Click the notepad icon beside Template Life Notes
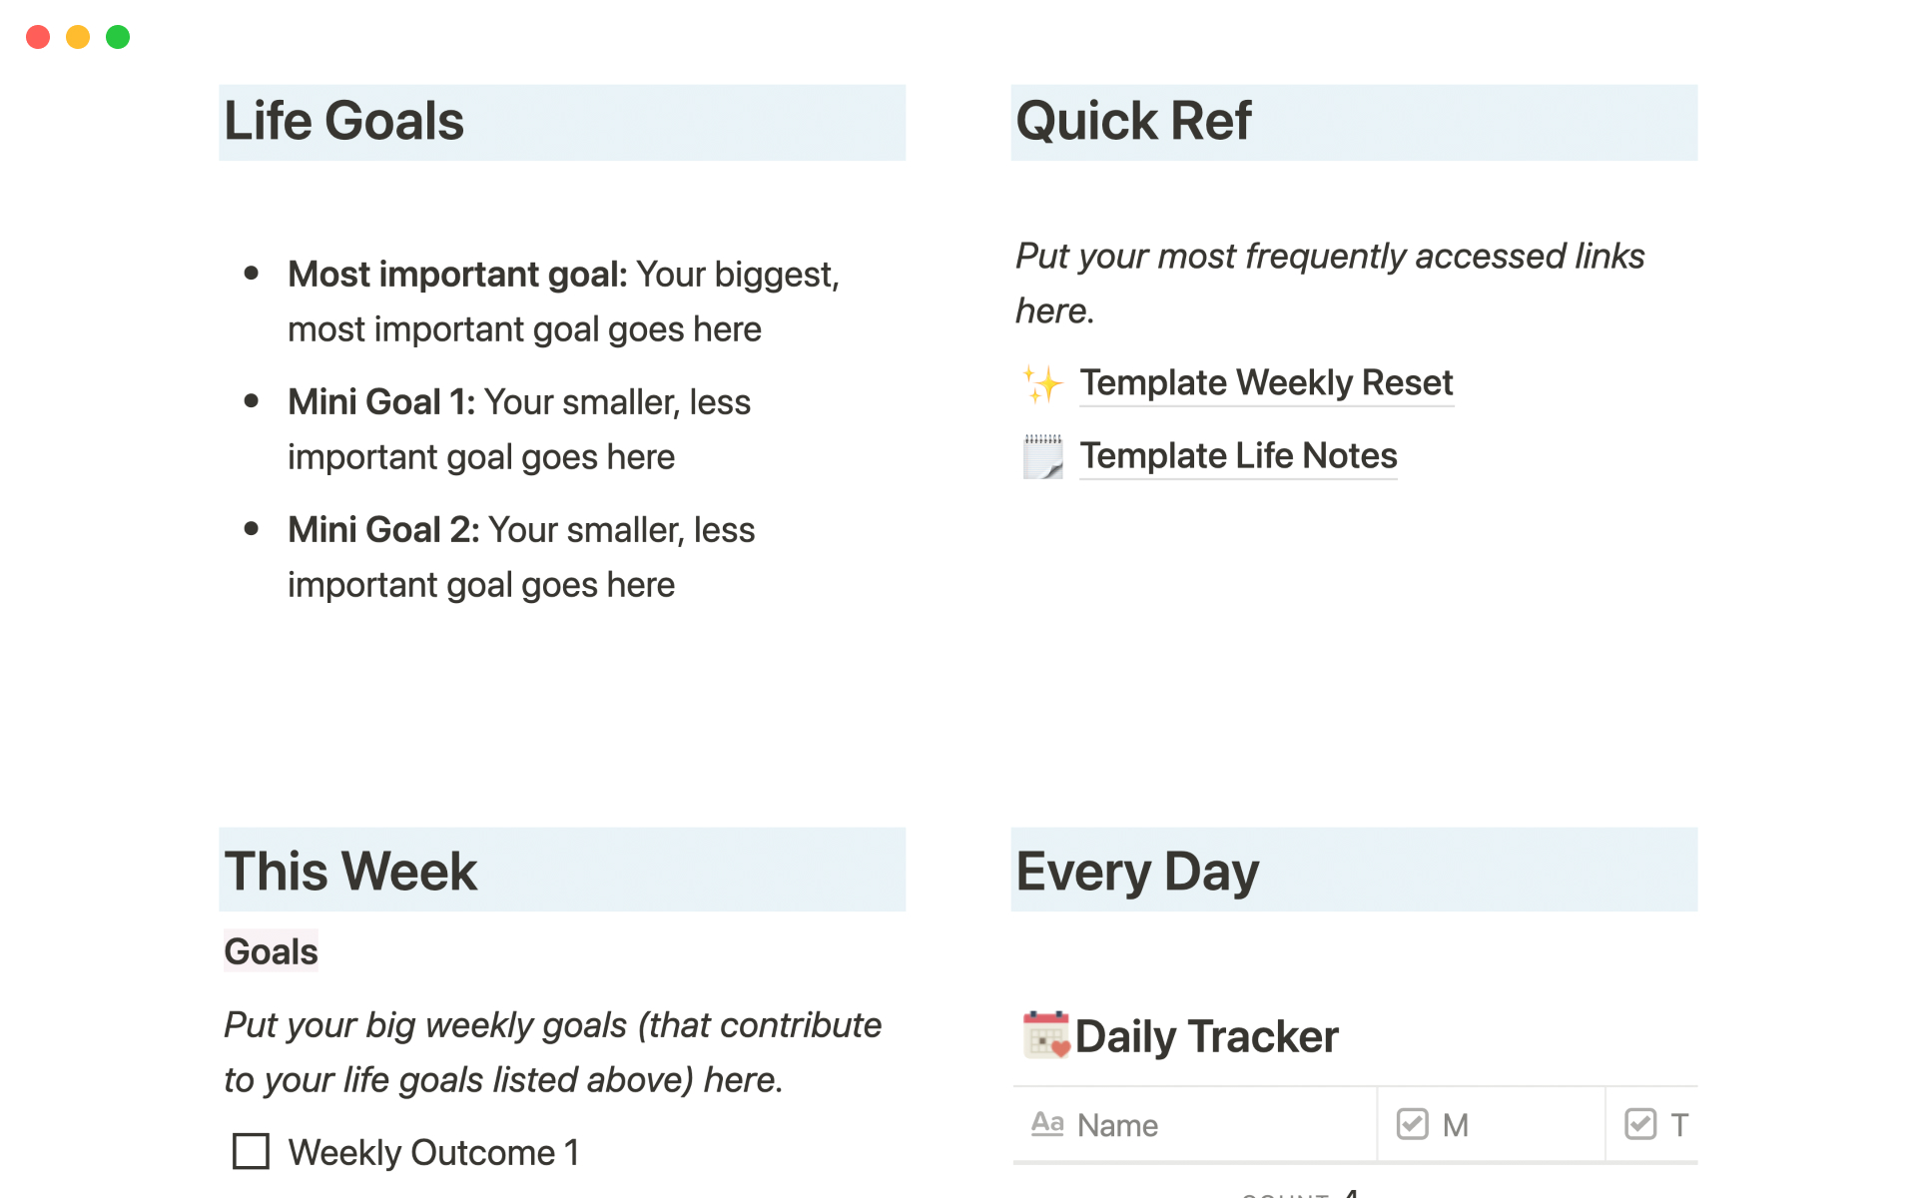 (x=1042, y=456)
